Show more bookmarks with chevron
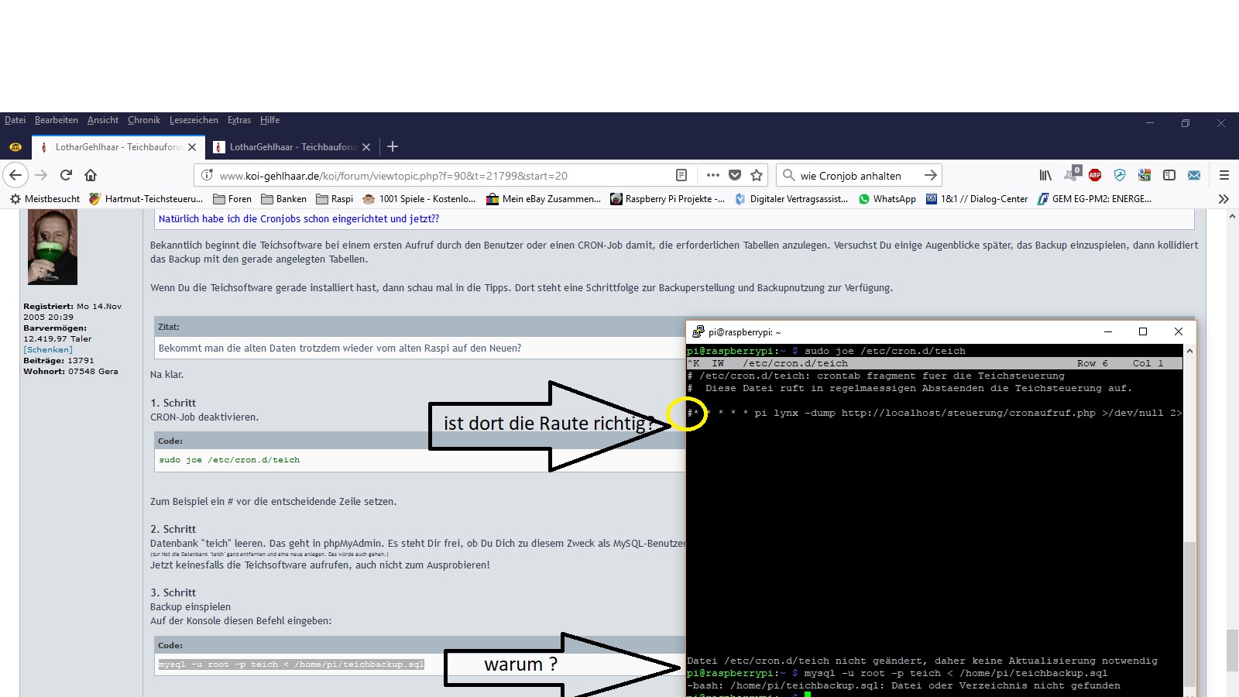This screenshot has height=697, width=1239. pyautogui.click(x=1224, y=199)
